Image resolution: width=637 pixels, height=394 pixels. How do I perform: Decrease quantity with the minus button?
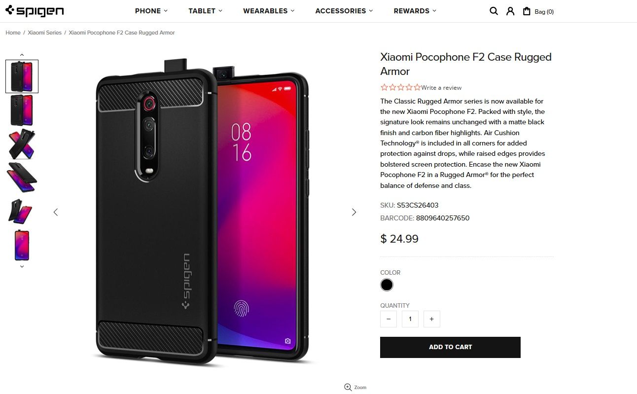pos(389,319)
